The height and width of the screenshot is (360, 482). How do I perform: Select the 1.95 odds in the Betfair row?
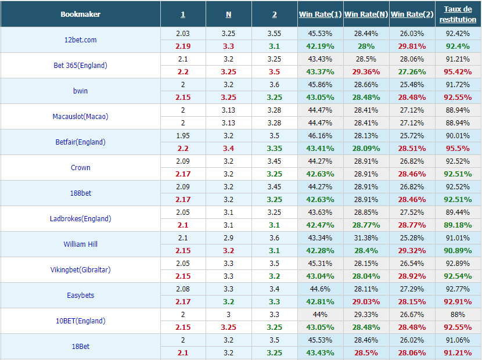(183, 135)
